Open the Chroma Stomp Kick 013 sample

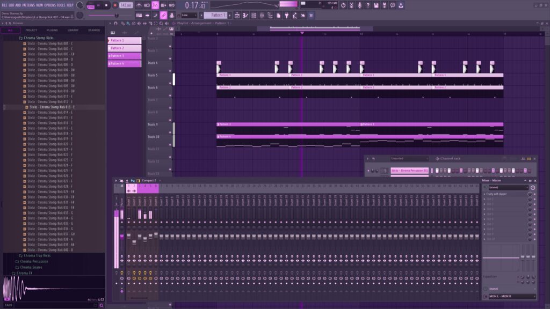point(52,107)
